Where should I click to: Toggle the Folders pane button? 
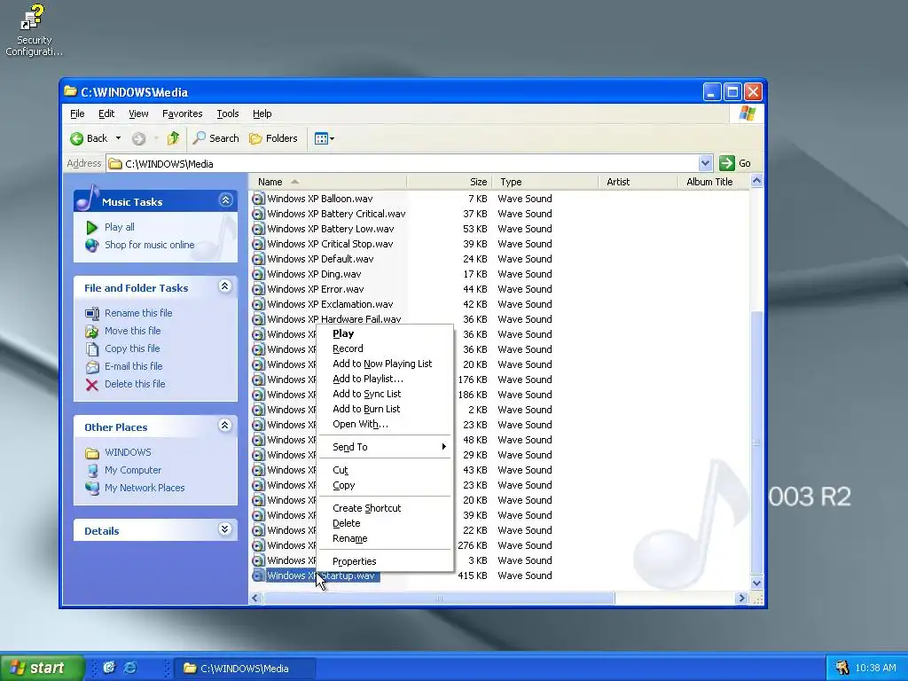(273, 138)
